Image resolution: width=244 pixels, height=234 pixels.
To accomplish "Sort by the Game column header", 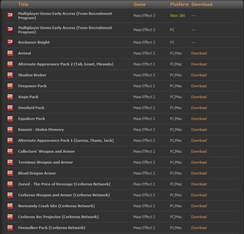I will pyautogui.click(x=140, y=4).
